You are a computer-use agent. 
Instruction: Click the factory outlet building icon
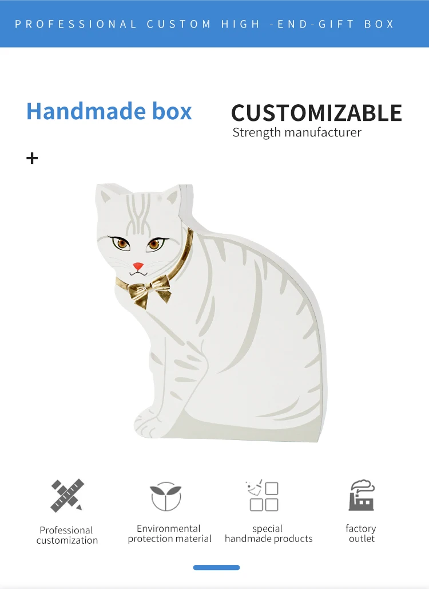click(362, 495)
